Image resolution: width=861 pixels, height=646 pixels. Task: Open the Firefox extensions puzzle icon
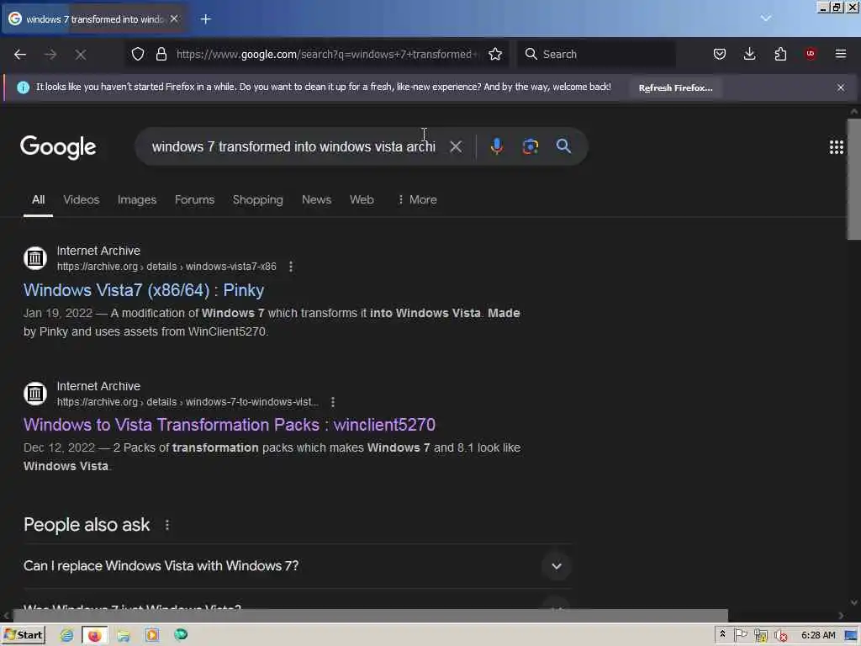tap(780, 54)
